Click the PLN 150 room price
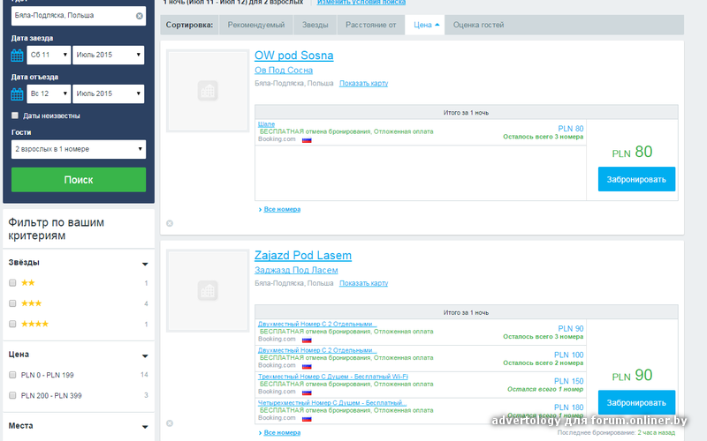Viewport: 707px width, 441px height. (568, 381)
